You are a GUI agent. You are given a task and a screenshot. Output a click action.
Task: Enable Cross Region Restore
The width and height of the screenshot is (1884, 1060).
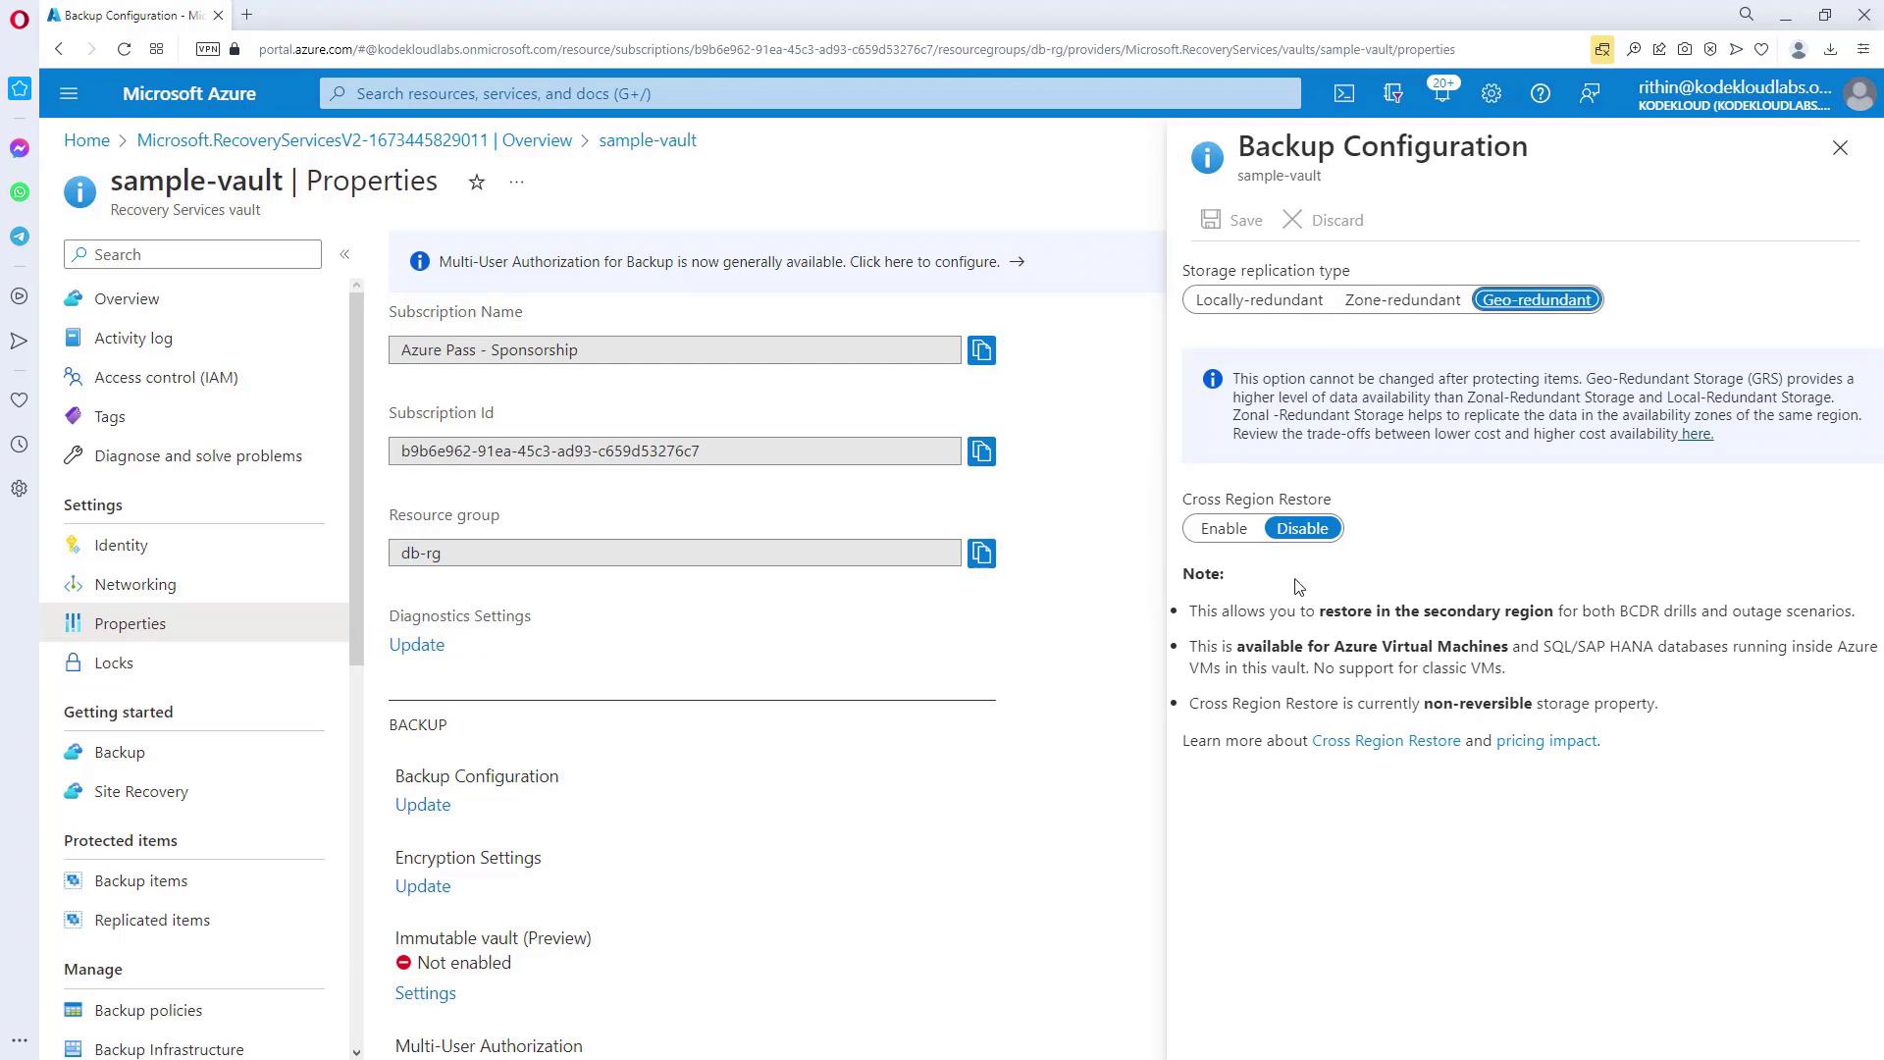pos(1224,528)
